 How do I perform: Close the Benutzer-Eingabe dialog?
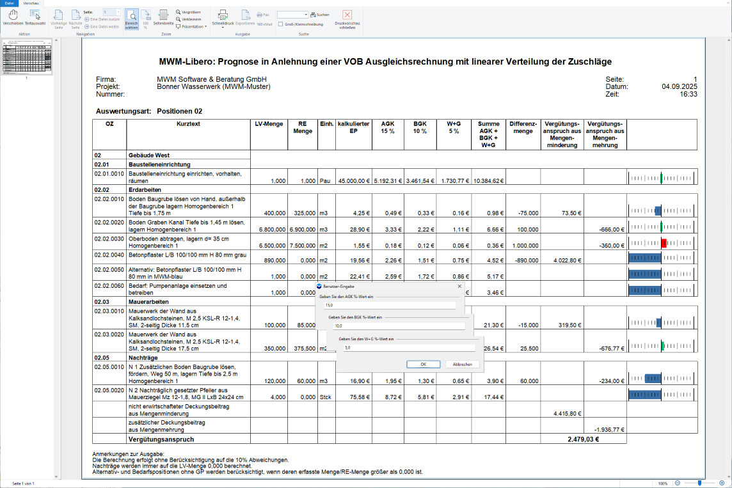tap(459, 287)
